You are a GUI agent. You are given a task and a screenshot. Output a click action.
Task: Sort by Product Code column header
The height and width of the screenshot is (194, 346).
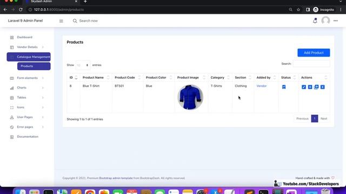(x=128, y=78)
